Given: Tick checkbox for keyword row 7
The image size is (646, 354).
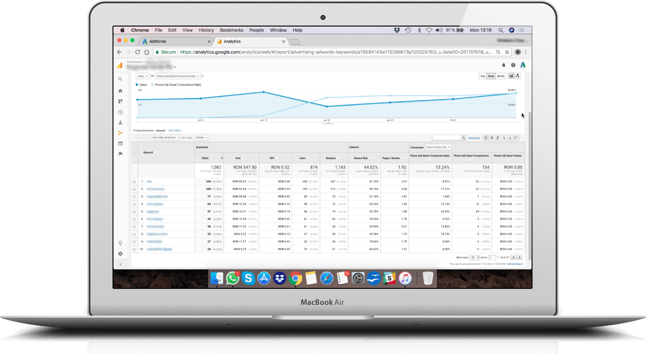Looking at the screenshot, I should tap(134, 227).
